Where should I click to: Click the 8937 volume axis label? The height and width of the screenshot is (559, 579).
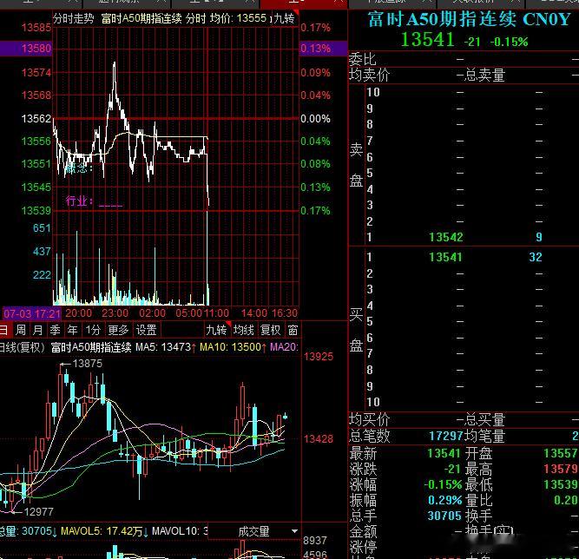(x=315, y=541)
